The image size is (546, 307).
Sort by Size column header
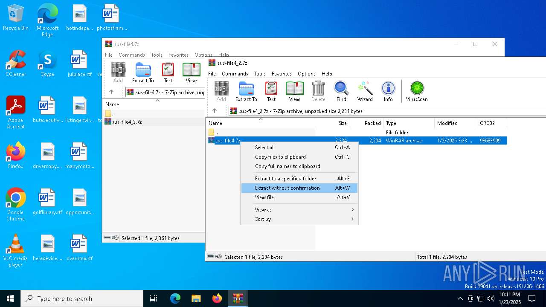coord(332,123)
